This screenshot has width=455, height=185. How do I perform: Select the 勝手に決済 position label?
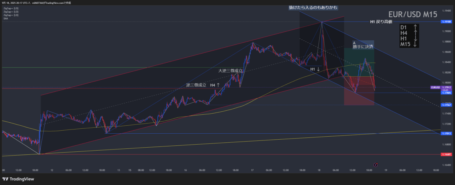[x=363, y=47]
